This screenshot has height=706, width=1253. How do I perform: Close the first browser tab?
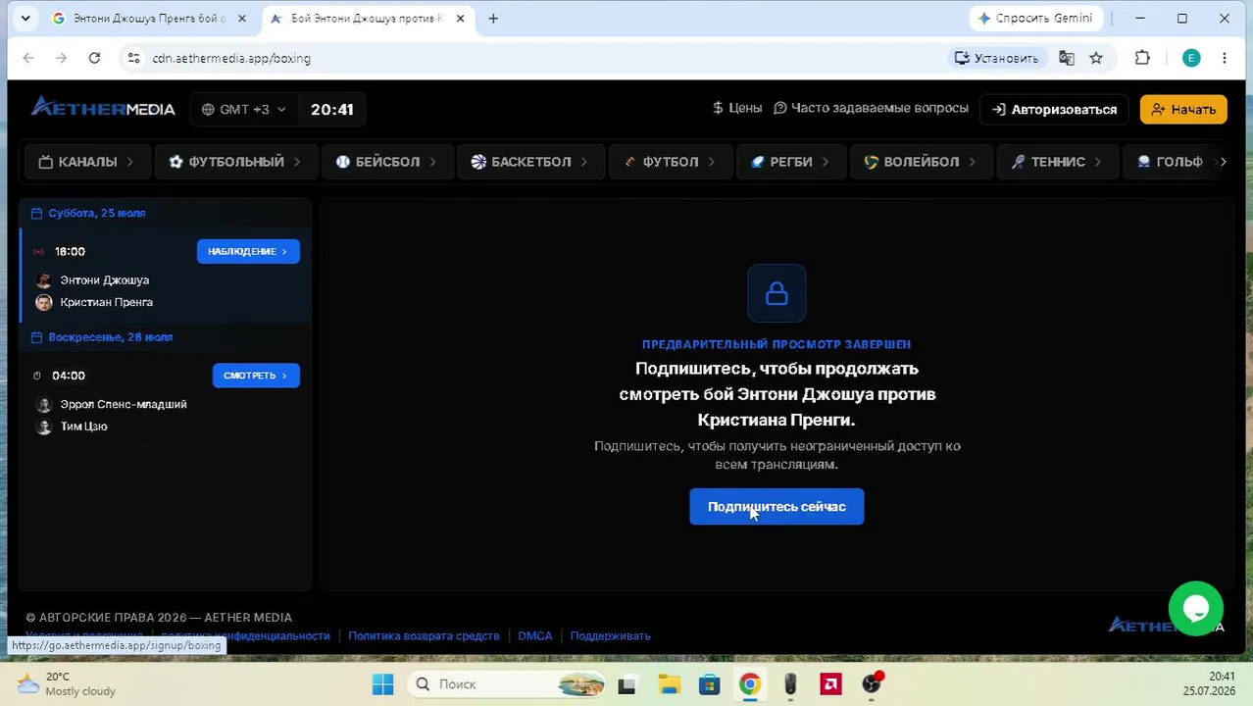coord(242,19)
